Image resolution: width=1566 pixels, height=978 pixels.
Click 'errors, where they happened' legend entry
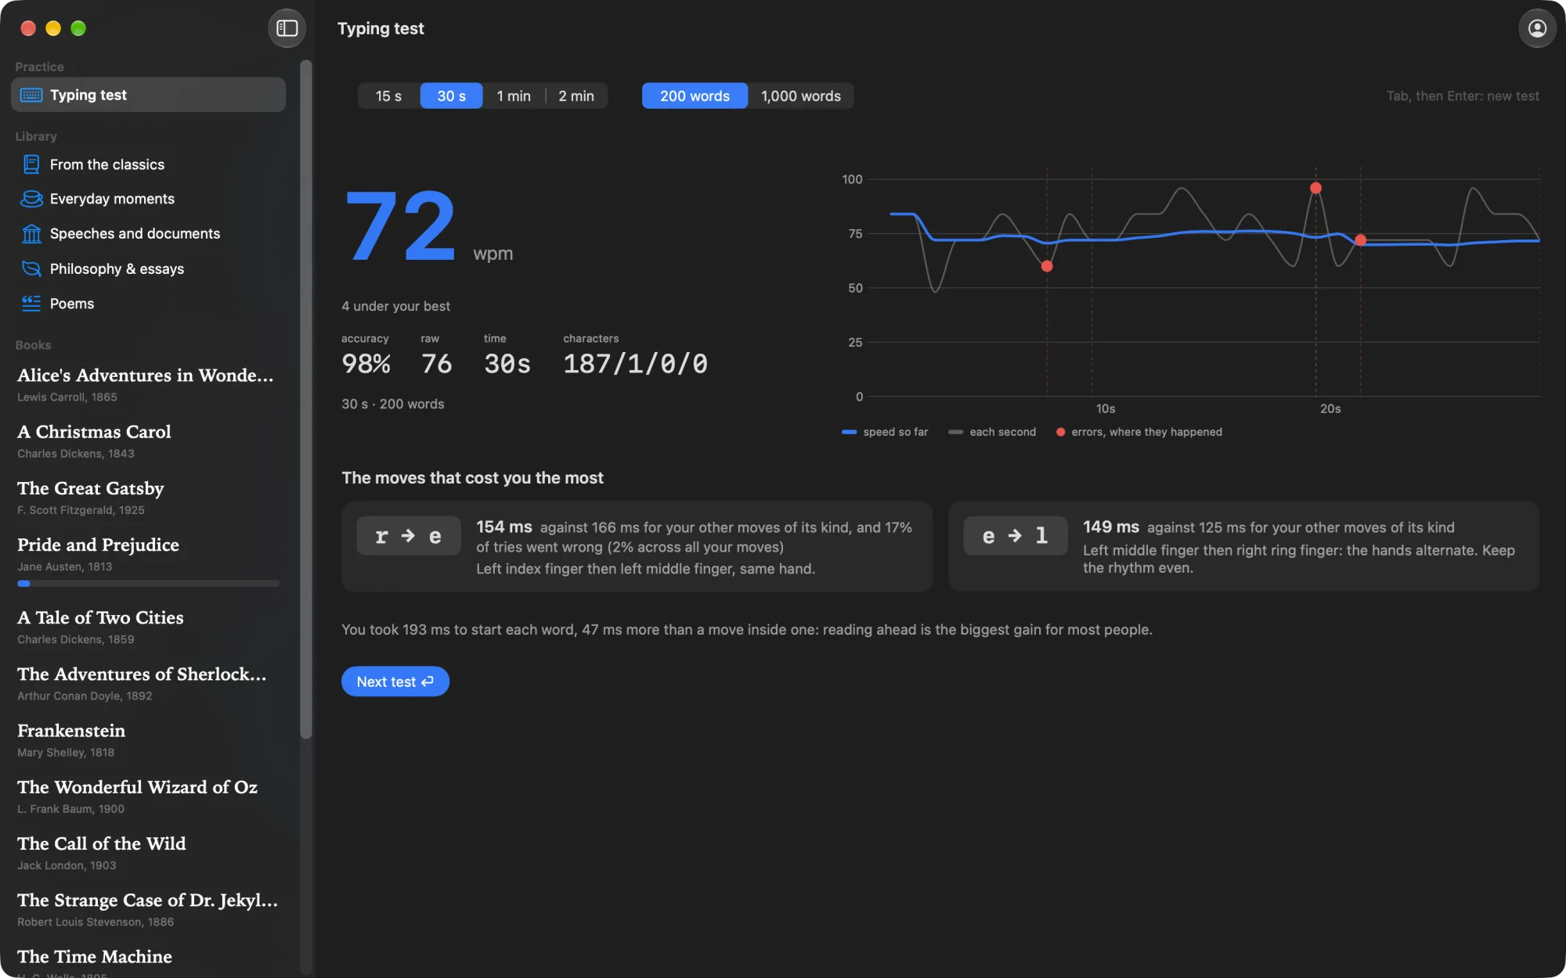click(1138, 432)
